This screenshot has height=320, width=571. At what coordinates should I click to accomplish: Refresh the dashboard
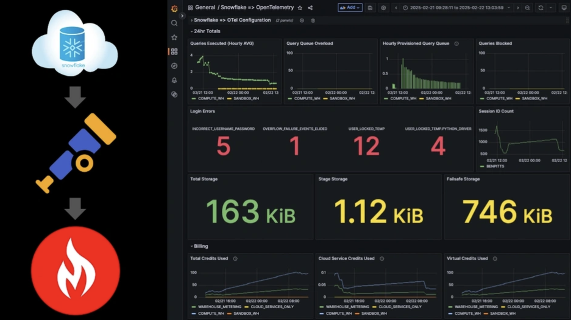[x=541, y=8]
